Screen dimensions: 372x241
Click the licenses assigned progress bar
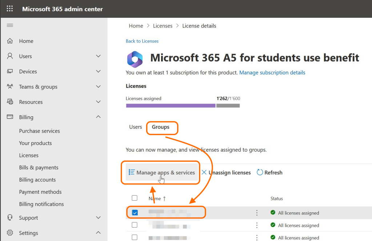[183, 106]
